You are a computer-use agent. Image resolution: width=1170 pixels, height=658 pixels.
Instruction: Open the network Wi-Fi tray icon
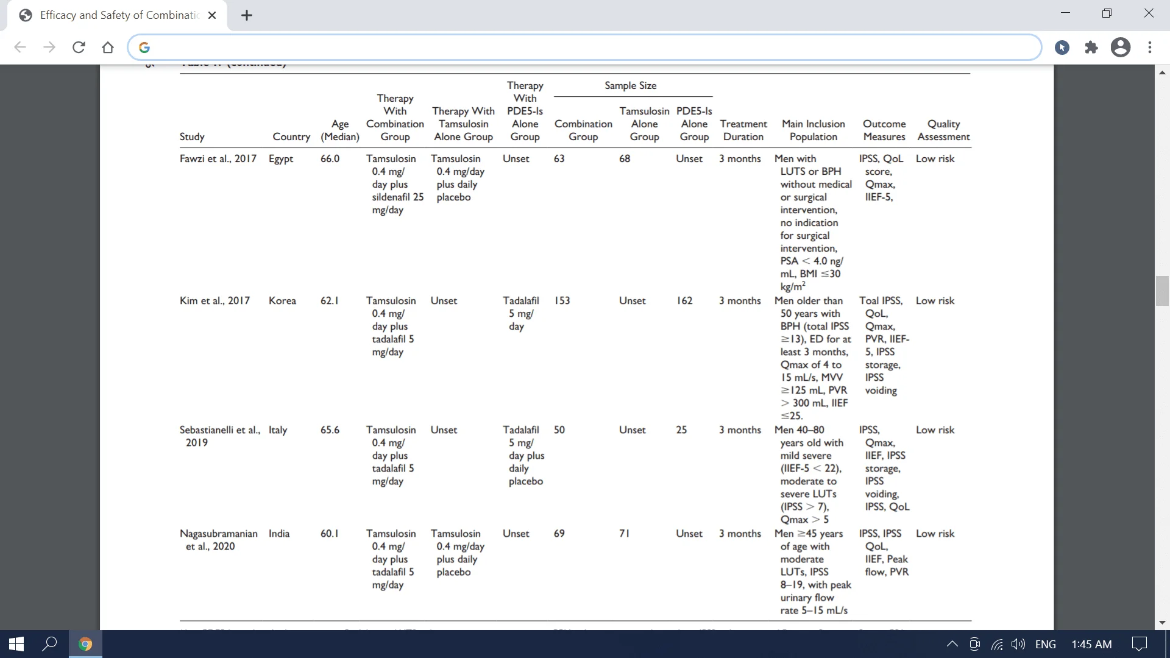(x=997, y=644)
